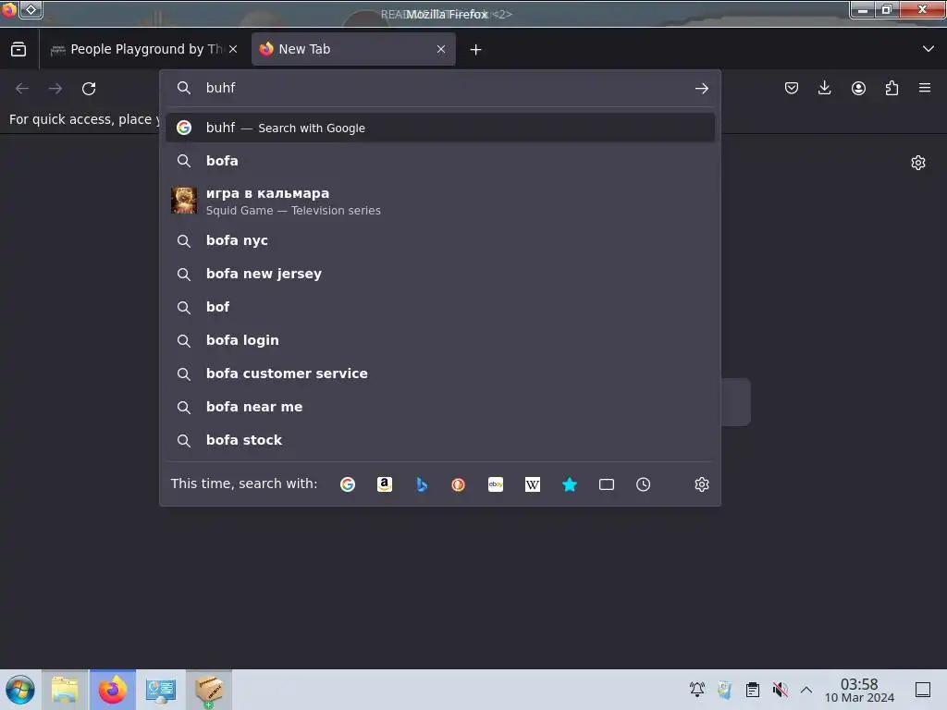
Task: Close the People Playground tab
Action: 233,49
